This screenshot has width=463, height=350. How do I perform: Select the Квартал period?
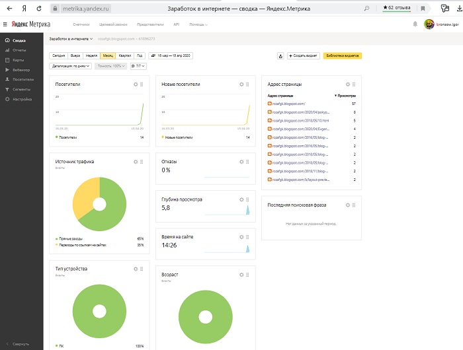click(x=124, y=55)
